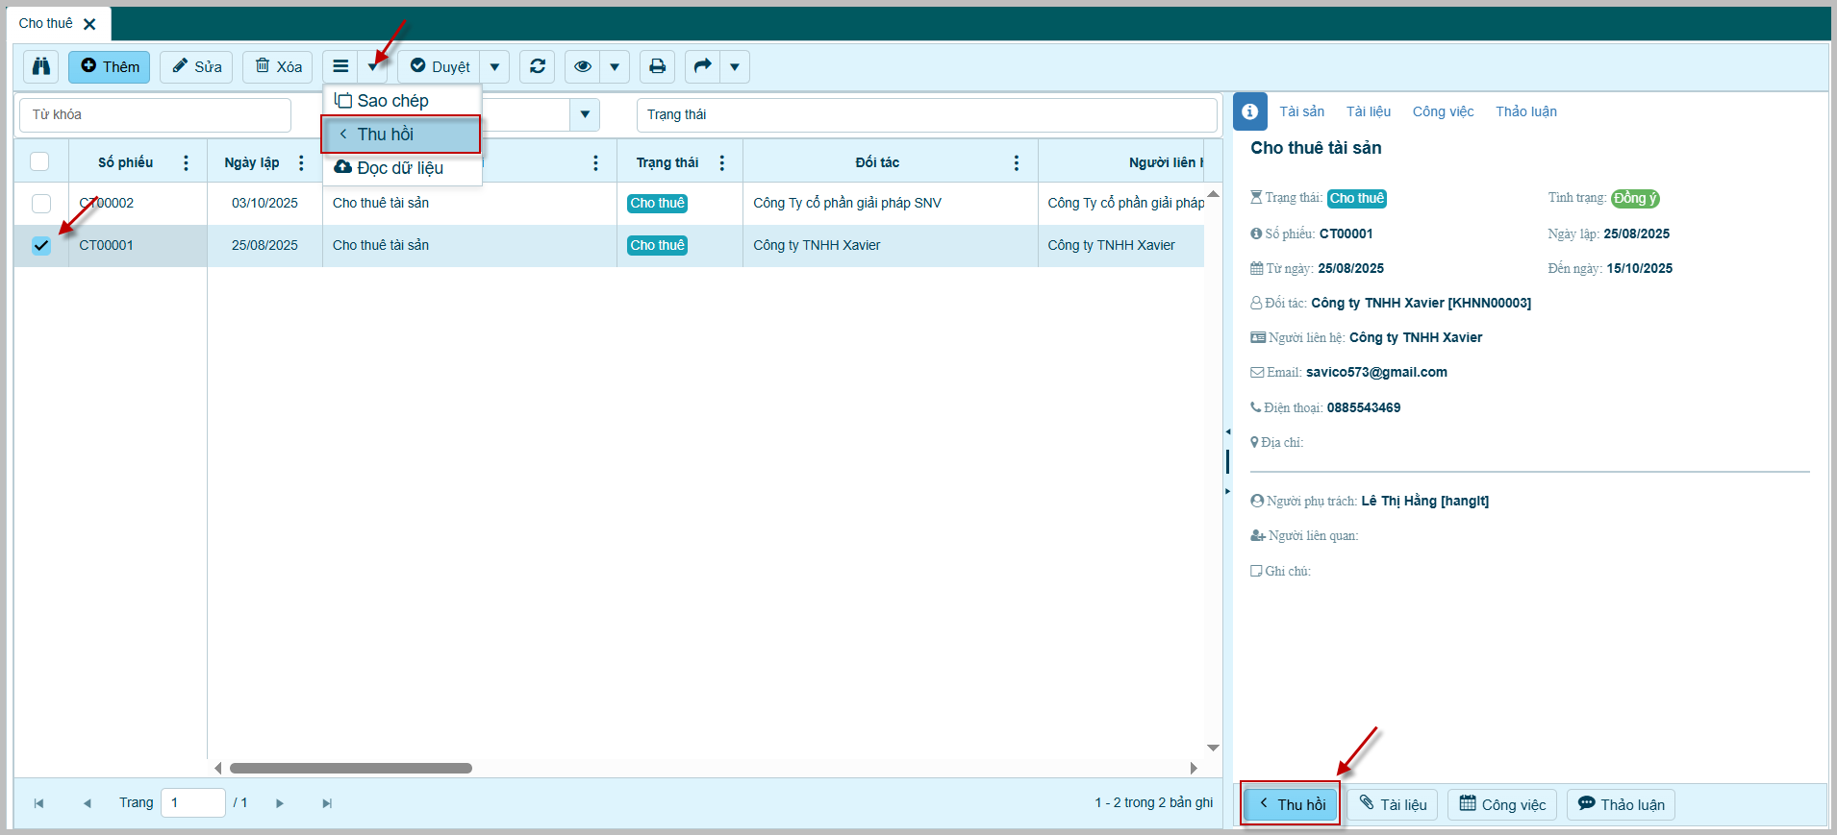Image resolution: width=1837 pixels, height=835 pixels.
Task: Click the binoculars search icon
Action: pos(41,66)
